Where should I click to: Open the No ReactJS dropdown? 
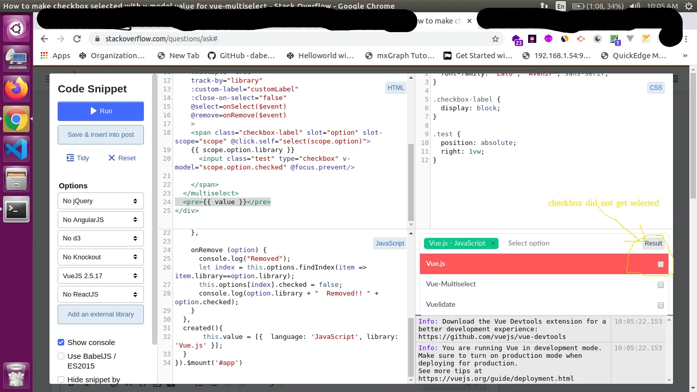coord(101,295)
